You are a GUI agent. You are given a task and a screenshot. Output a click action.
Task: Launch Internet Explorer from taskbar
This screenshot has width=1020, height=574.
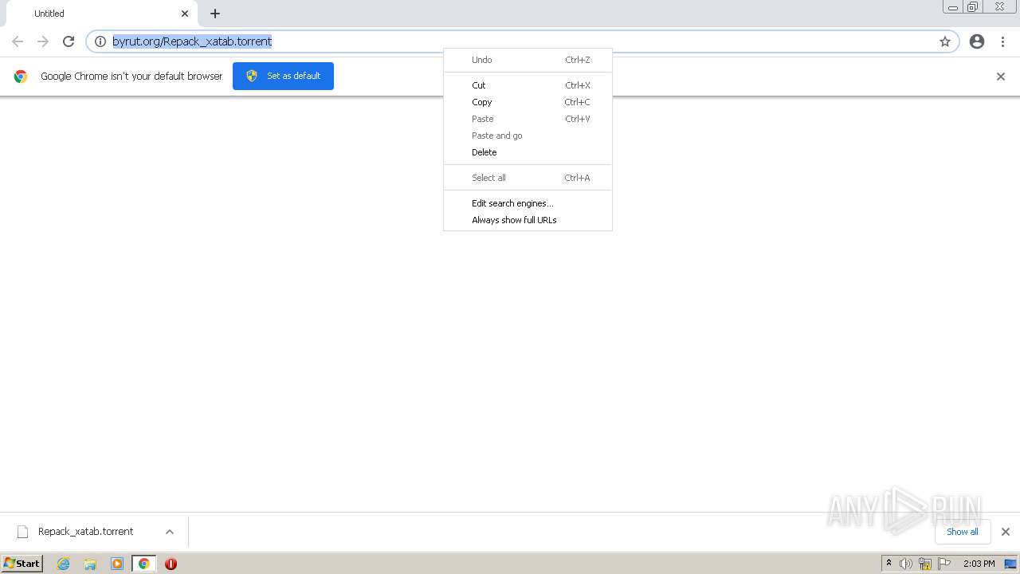63,564
